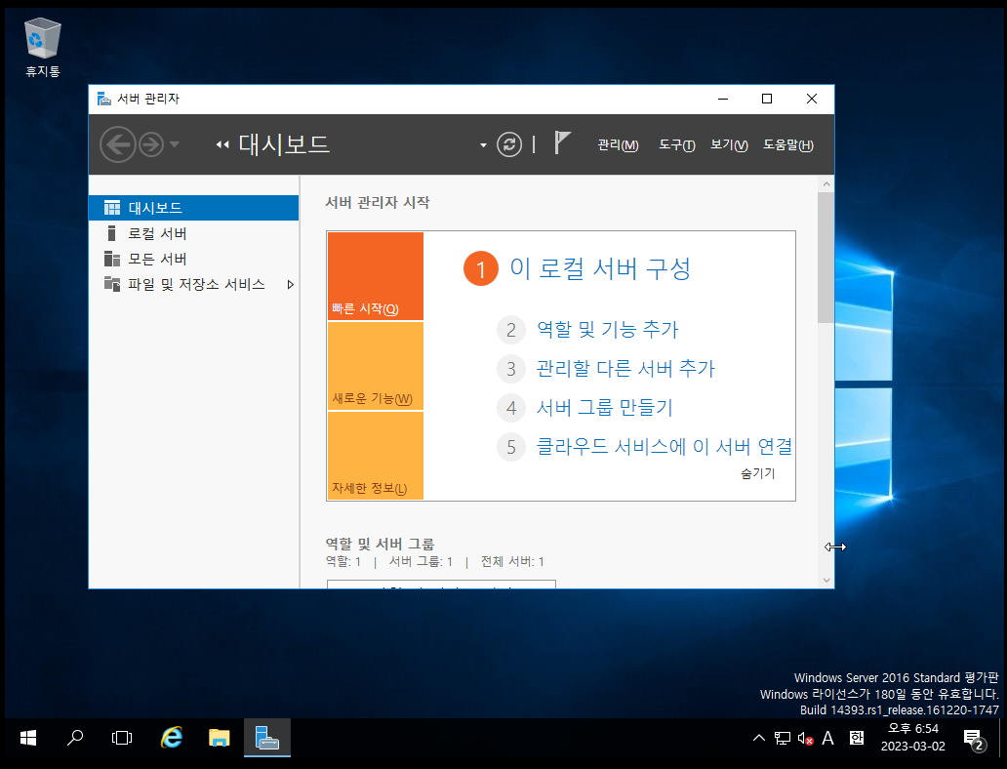Click the 서버 관리자 시작 heading text

[x=378, y=202]
